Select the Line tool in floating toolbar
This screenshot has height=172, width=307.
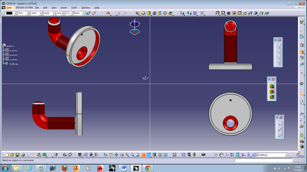279,130
